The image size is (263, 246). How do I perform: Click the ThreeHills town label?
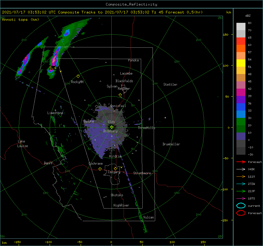coord(146,128)
